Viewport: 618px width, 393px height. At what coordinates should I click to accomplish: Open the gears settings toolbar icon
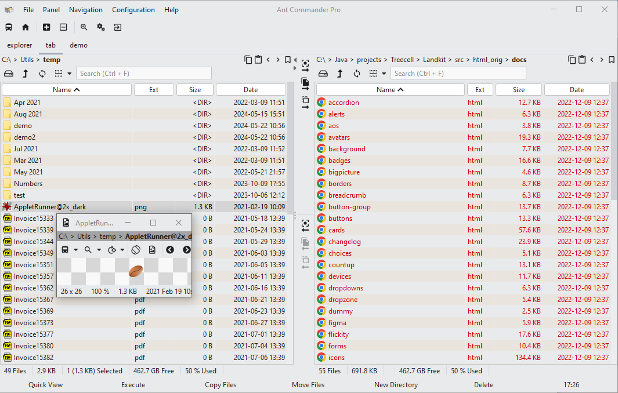(101, 27)
